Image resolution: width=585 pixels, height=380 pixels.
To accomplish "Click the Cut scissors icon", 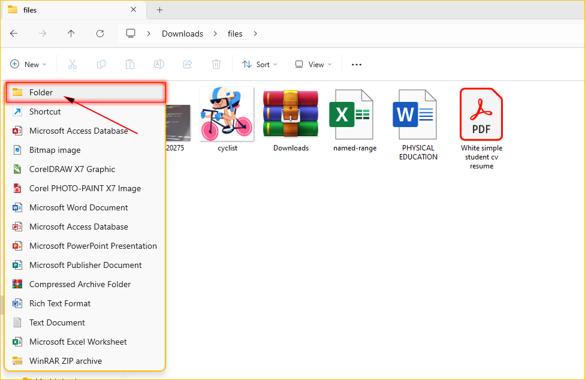I will click(73, 64).
